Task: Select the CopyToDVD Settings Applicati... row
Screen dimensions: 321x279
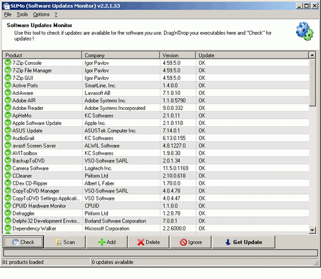Action: click(x=156, y=198)
